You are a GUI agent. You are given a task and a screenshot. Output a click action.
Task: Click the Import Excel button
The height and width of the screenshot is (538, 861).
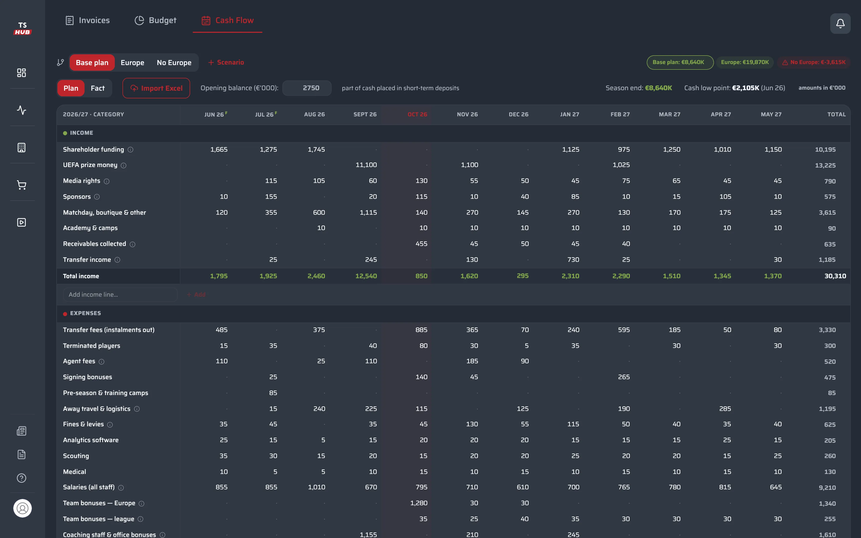[156, 88]
